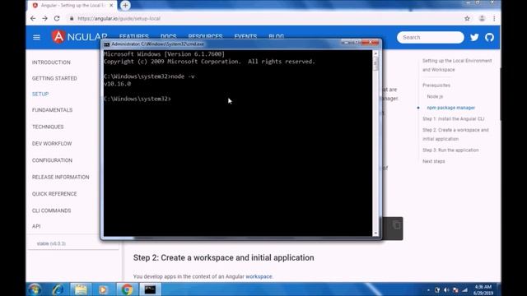The width and height of the screenshot is (527, 296).
Task: Expand SETUP in sidebar
Action: (x=40, y=94)
